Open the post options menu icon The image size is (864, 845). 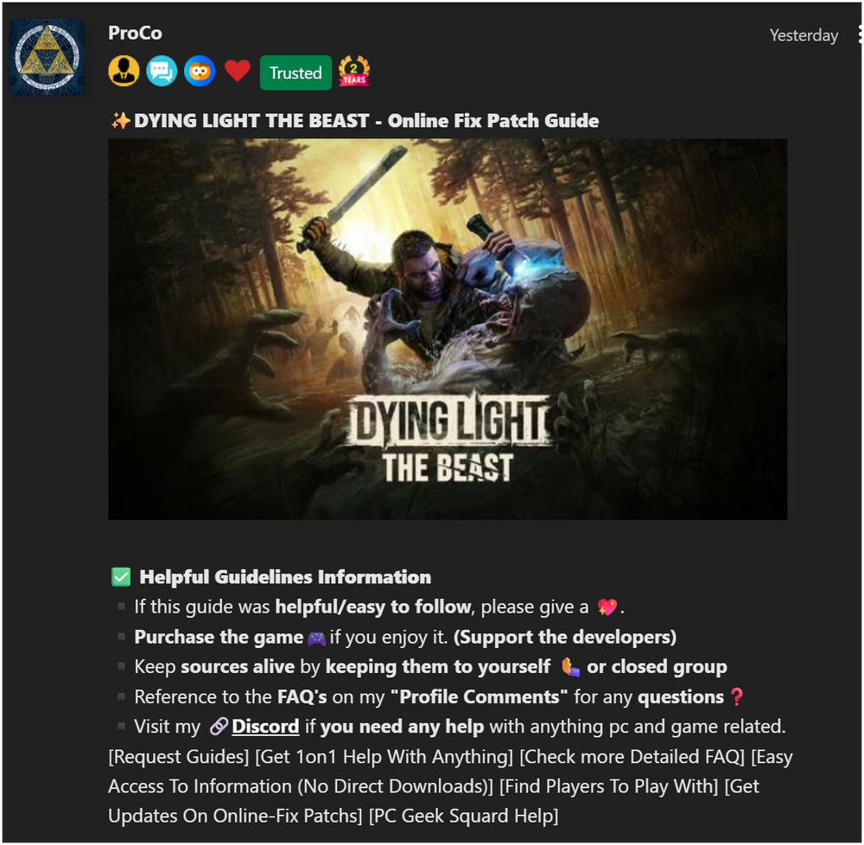pyautogui.click(x=860, y=35)
